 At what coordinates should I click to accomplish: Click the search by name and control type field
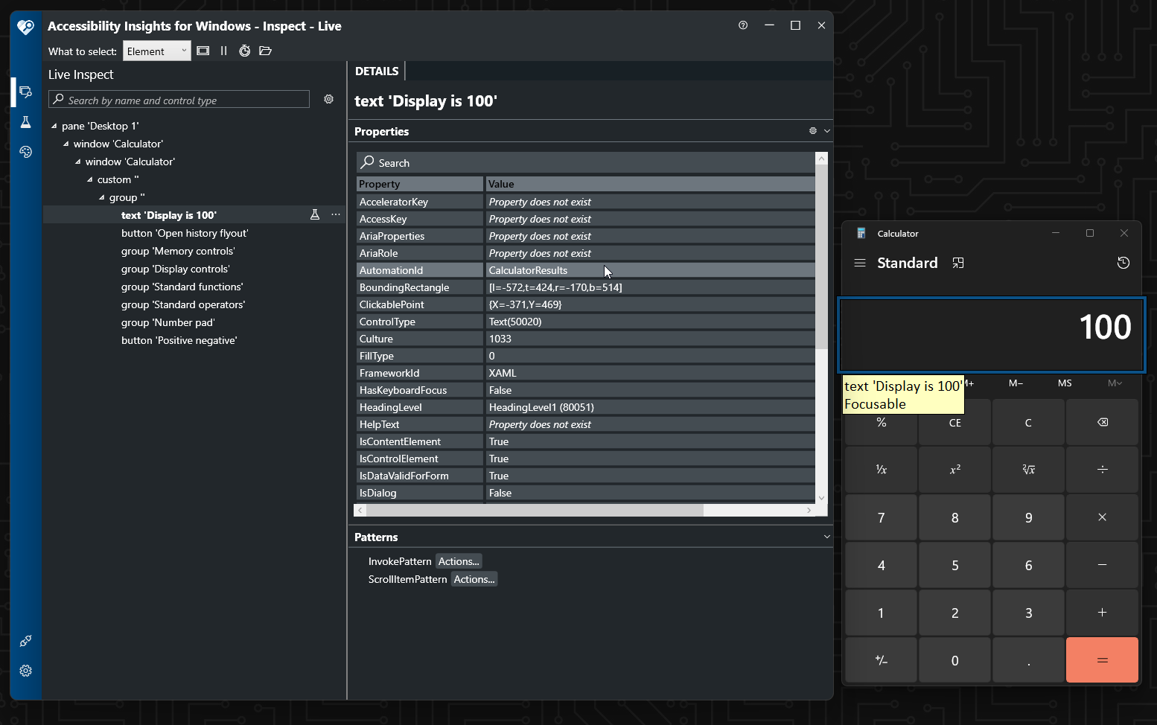coord(179,99)
